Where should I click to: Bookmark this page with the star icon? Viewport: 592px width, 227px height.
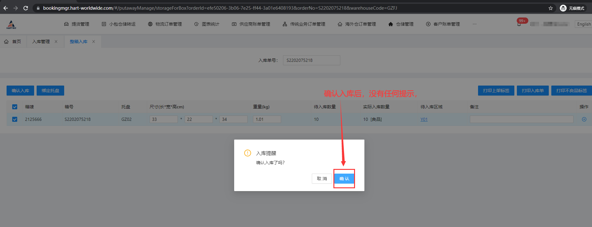point(550,8)
